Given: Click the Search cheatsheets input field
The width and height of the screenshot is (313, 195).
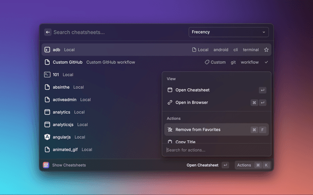Looking at the screenshot, I should click(x=117, y=32).
